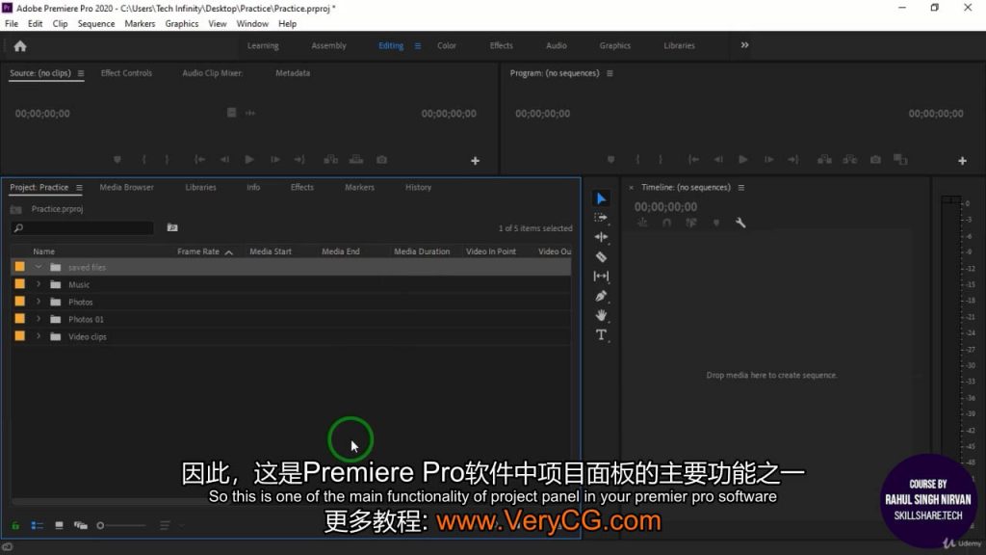986x555 pixels.
Task: Select the Type tool
Action: pos(601,334)
